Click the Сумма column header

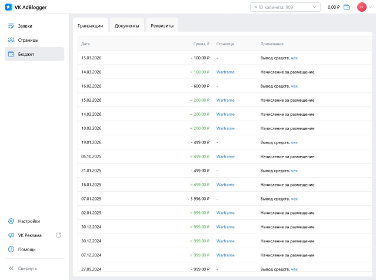click(x=201, y=44)
